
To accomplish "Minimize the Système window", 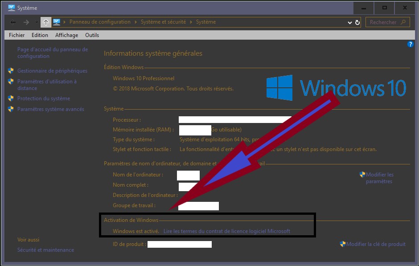I will (363, 8).
